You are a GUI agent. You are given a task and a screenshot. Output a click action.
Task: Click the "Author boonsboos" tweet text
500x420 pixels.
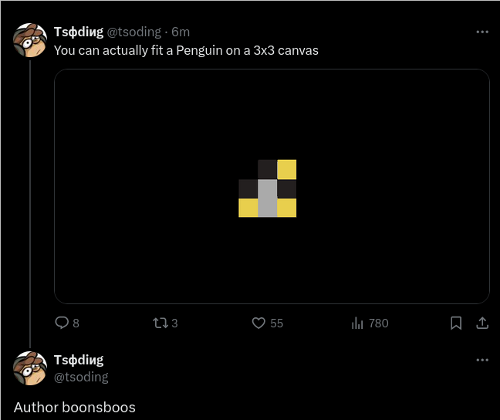click(75, 407)
